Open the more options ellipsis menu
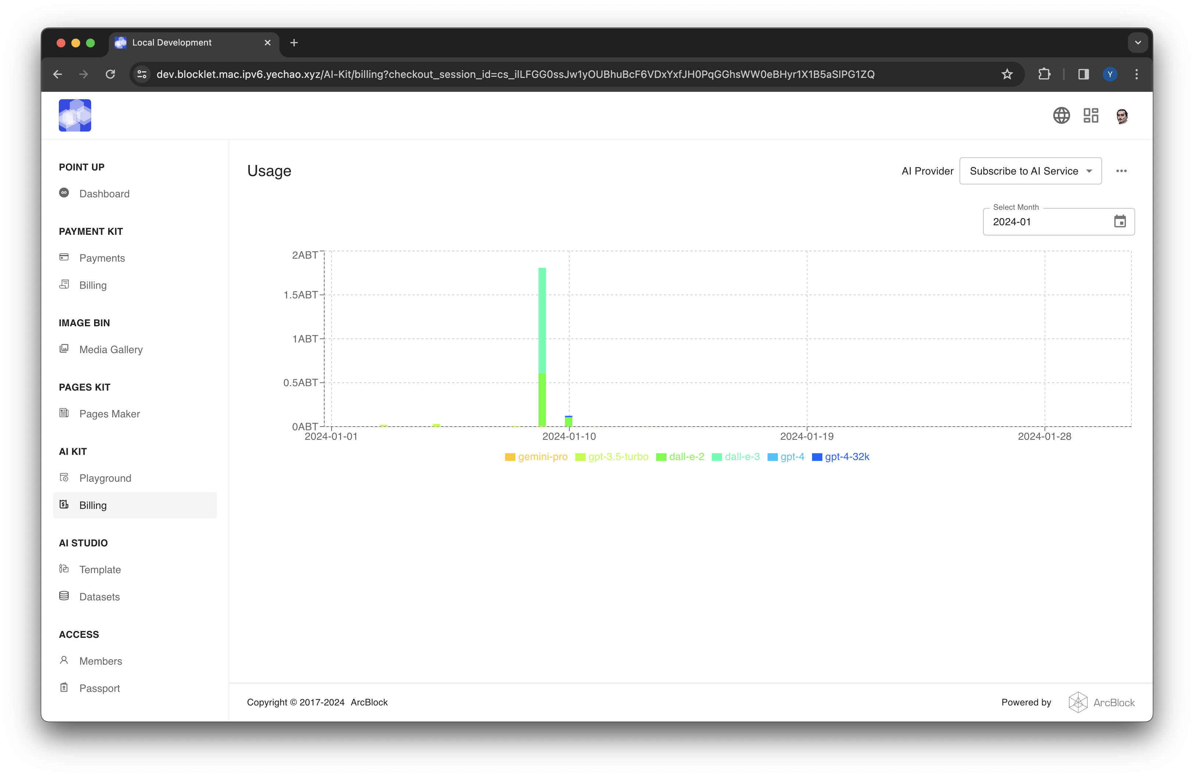Screen dimensions: 1194x776 (1122, 171)
